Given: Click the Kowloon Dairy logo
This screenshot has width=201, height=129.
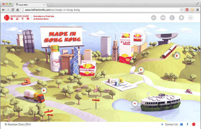Looking at the screenshot, I should point(17,18).
